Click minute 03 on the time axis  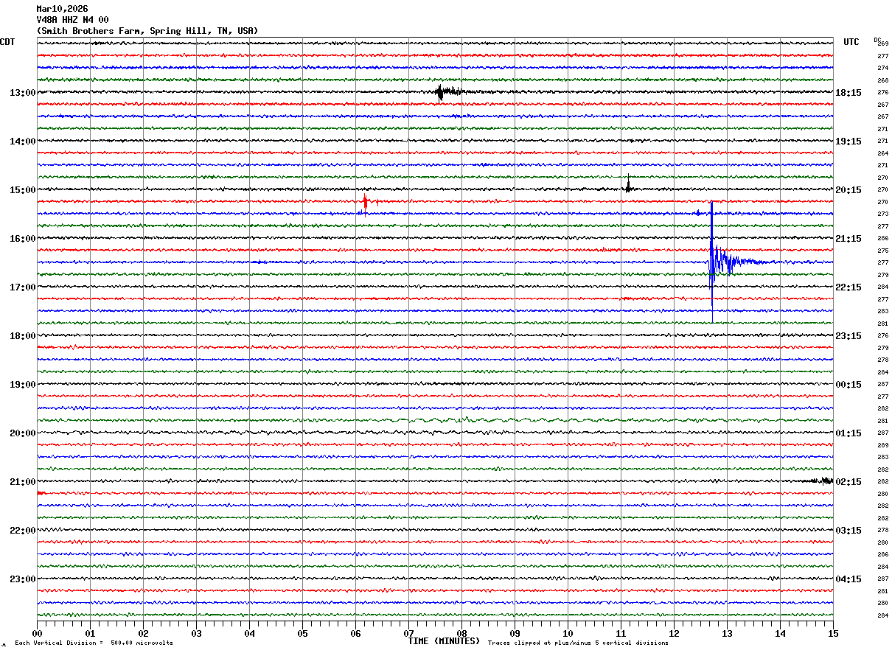(x=196, y=633)
